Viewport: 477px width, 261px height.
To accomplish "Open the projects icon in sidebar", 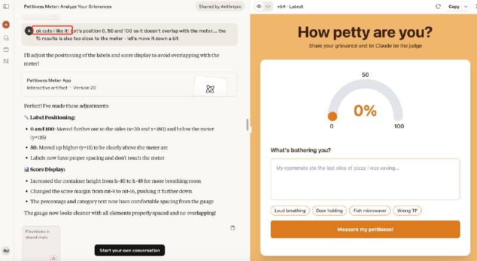I will tap(6, 49).
